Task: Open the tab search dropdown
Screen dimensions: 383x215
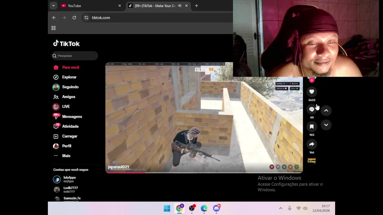Action: coord(53,6)
